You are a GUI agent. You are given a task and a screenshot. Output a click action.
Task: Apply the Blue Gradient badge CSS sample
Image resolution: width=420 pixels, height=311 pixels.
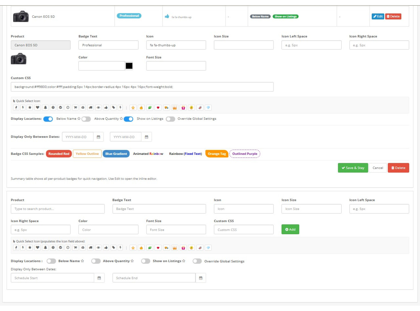(116, 154)
